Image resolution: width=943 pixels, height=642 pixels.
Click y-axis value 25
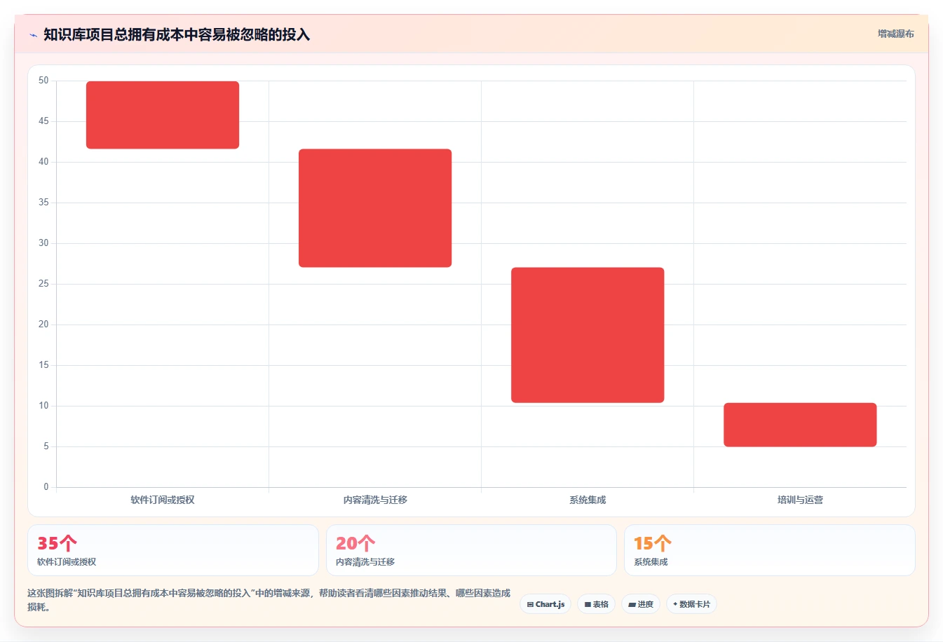[x=43, y=284]
